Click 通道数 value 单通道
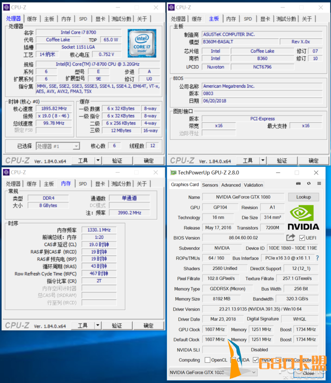This screenshot has height=383, width=331. (129, 198)
